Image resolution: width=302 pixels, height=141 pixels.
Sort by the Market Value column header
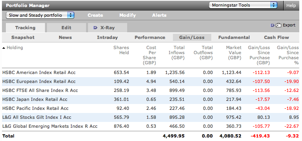(x=234, y=53)
